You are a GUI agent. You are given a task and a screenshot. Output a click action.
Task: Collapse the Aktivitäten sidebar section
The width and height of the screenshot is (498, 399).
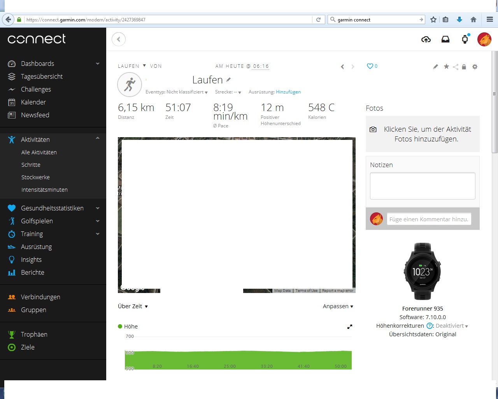(x=98, y=139)
